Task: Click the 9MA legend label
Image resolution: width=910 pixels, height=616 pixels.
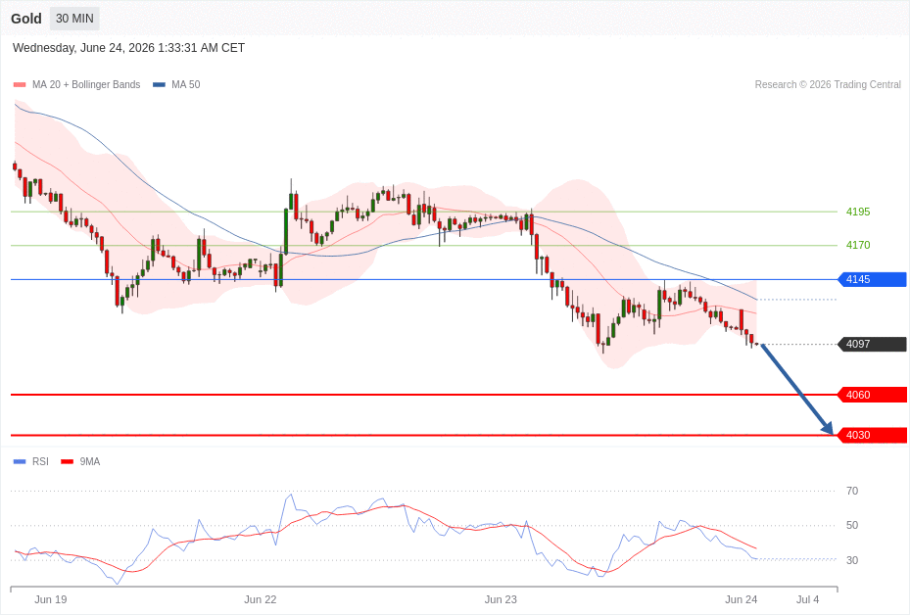Action: coord(90,461)
